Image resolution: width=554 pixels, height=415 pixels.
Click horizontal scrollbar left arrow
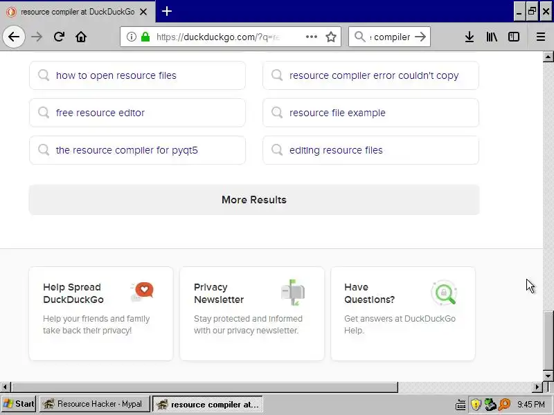coord(5,387)
